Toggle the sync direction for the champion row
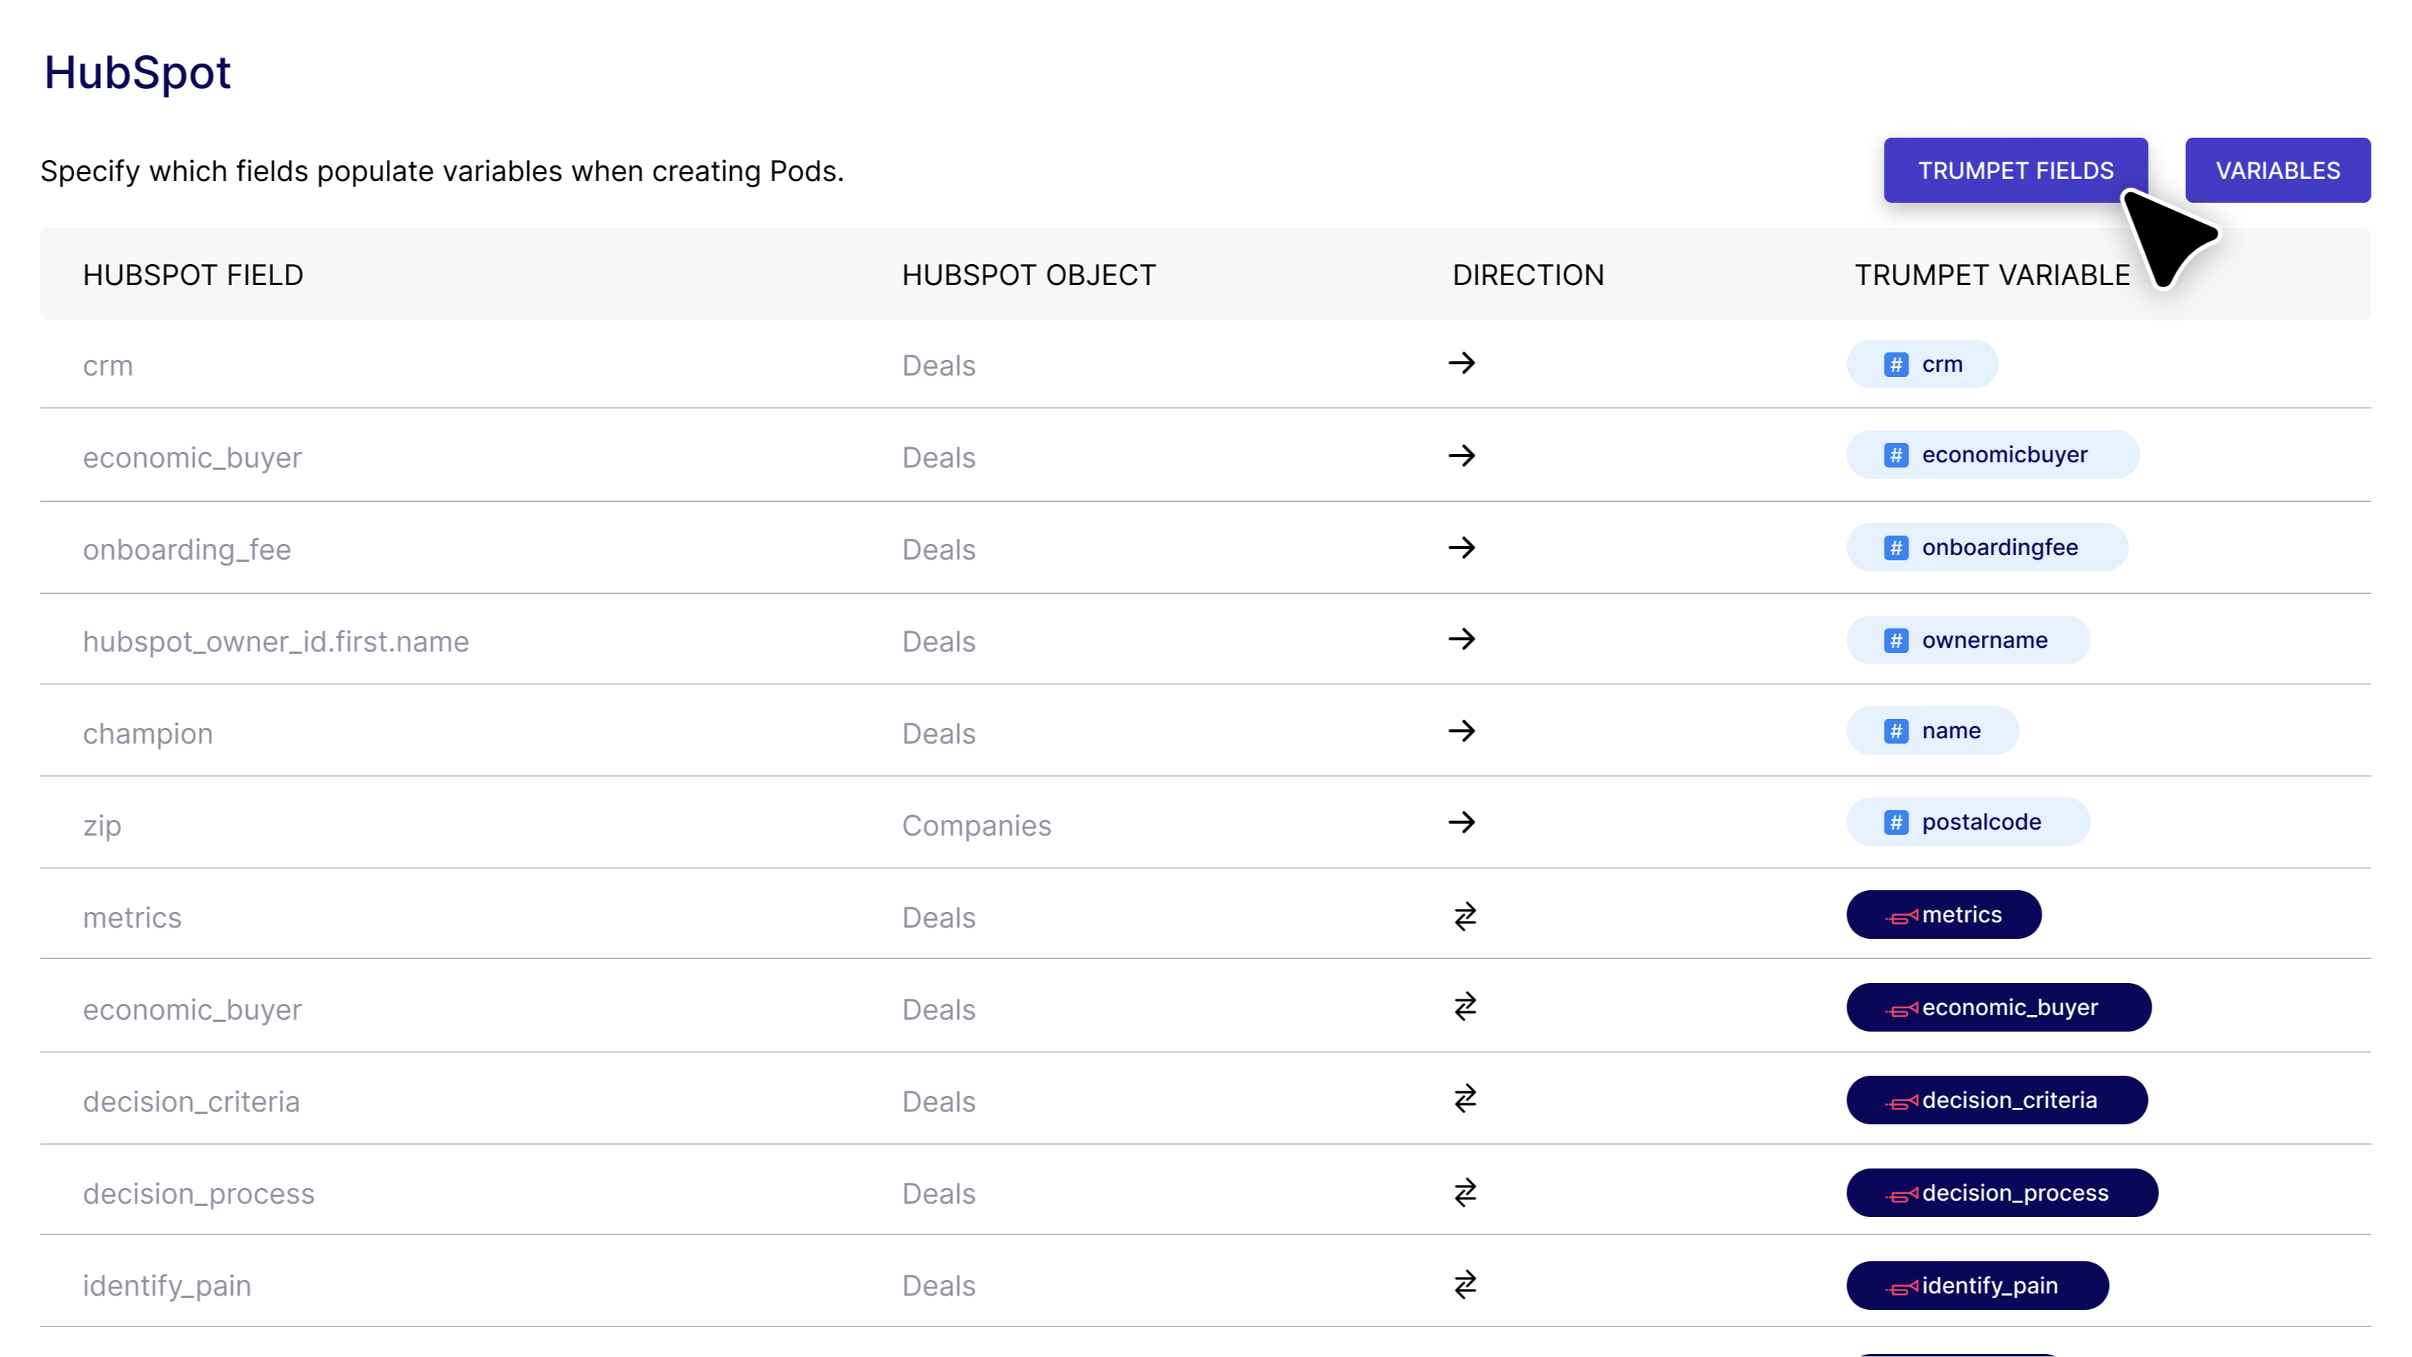The width and height of the screenshot is (2412, 1357). [x=1463, y=732]
